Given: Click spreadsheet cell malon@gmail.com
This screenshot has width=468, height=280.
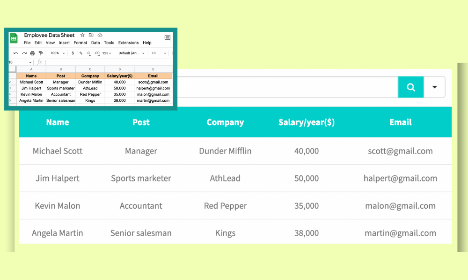Looking at the screenshot, I should 153,94.
